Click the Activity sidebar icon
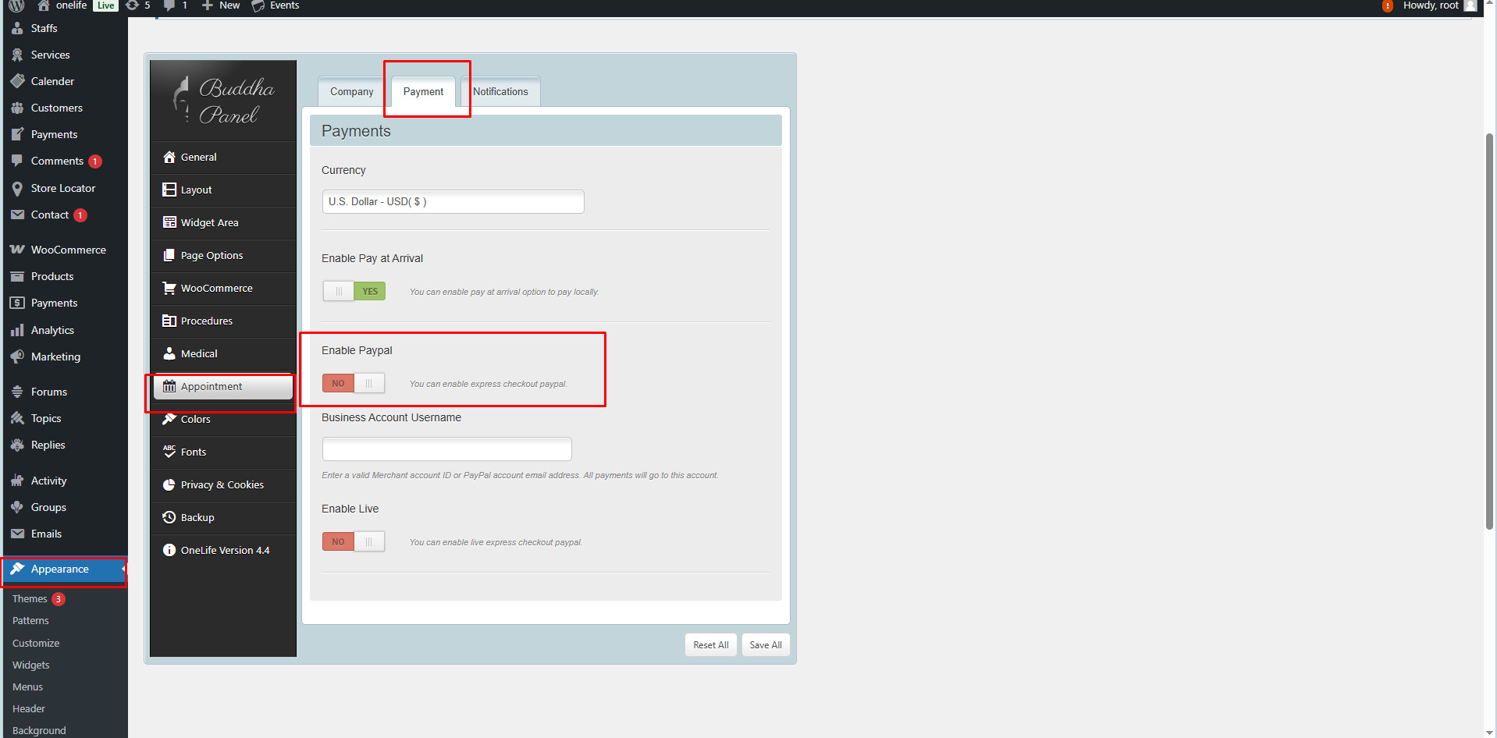 click(17, 481)
